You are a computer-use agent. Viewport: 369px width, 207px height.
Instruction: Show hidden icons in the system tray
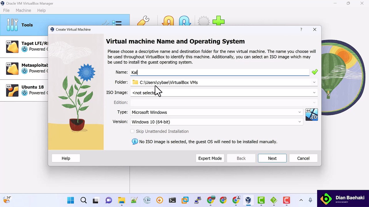[x=301, y=200]
